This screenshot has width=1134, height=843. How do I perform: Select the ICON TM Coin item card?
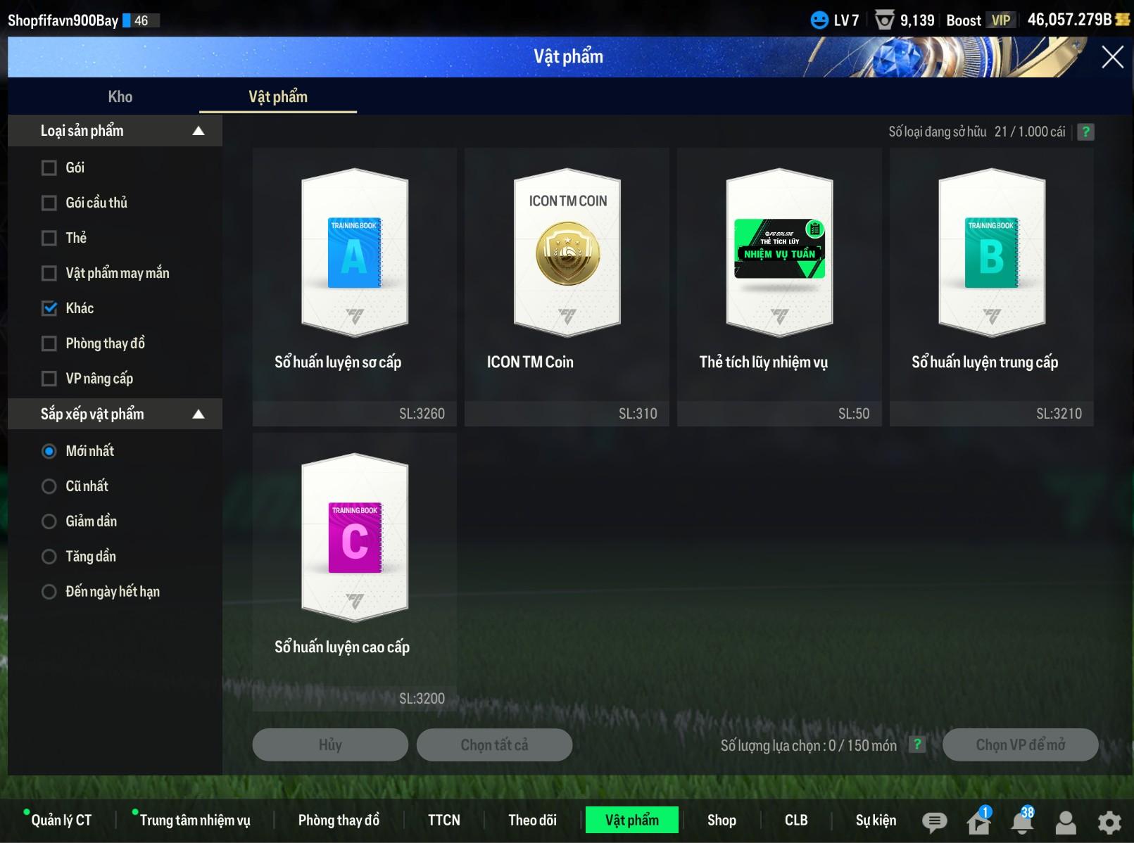point(567,287)
